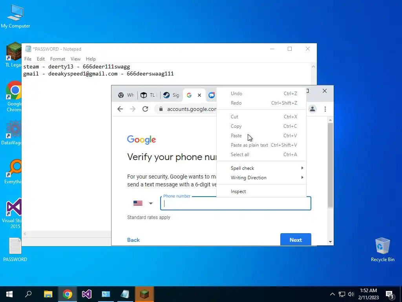Click the Phone number input field
Screen dimensions: 402x302
coord(236,203)
